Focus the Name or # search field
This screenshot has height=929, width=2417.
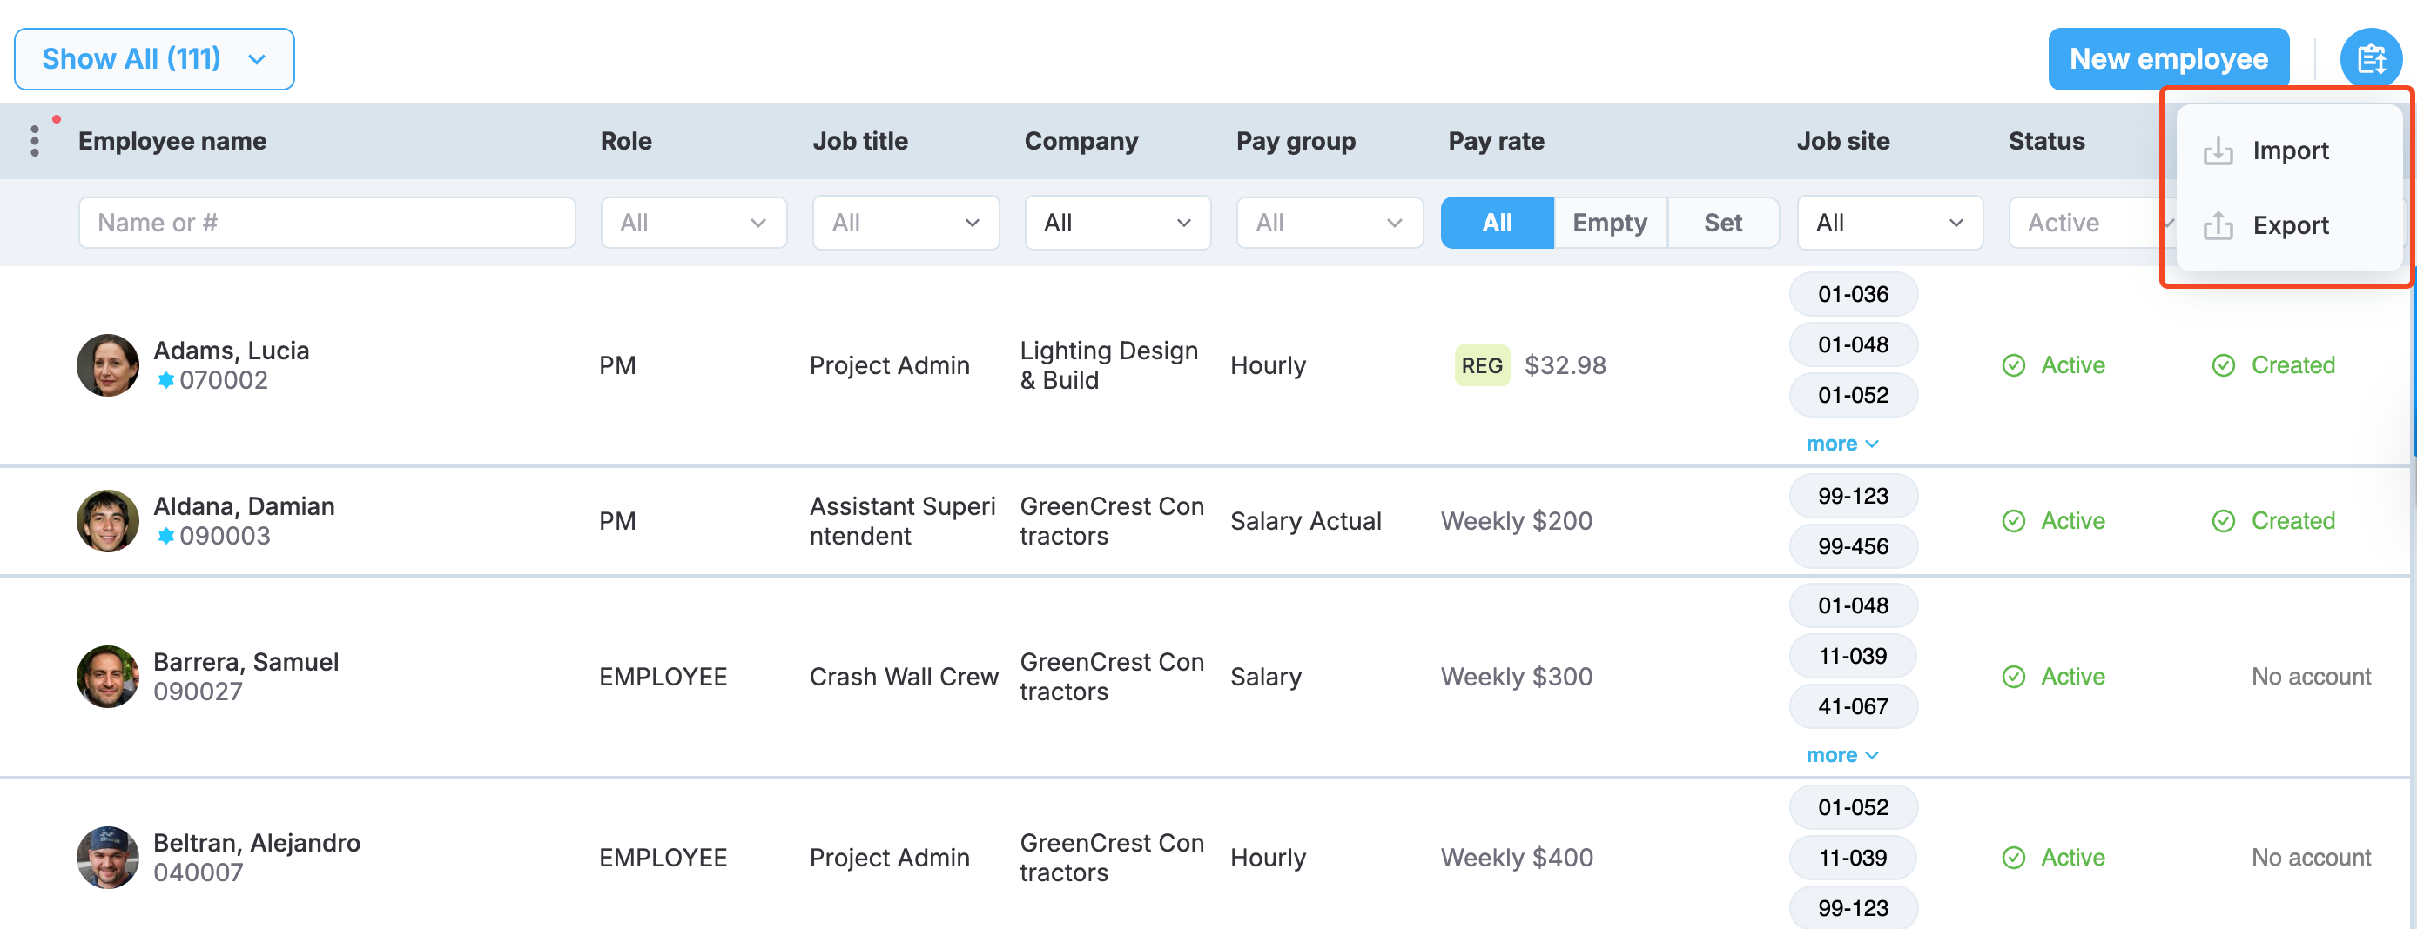[327, 222]
